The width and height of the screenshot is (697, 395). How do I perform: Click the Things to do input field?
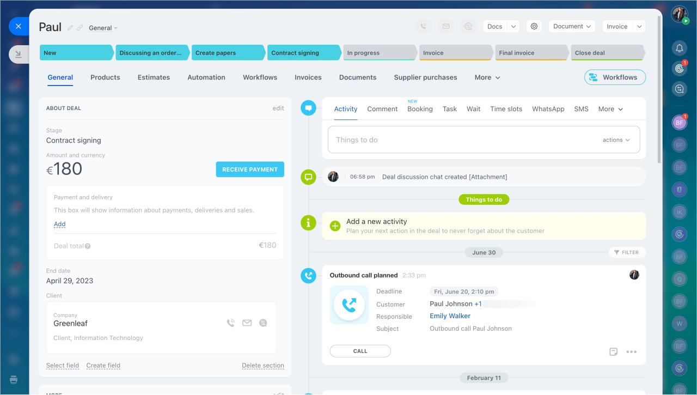tap(484, 140)
